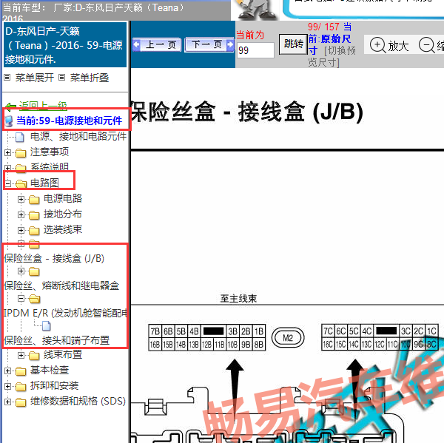Image resolution: width=444 pixels, height=443 pixels.
Task: Click page icon above 保险丝、接头和端子布置
Action: point(47,326)
